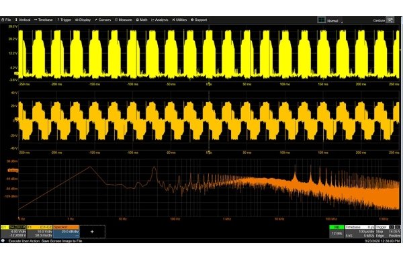
Task: Open the Trigger menu
Action: (x=64, y=19)
